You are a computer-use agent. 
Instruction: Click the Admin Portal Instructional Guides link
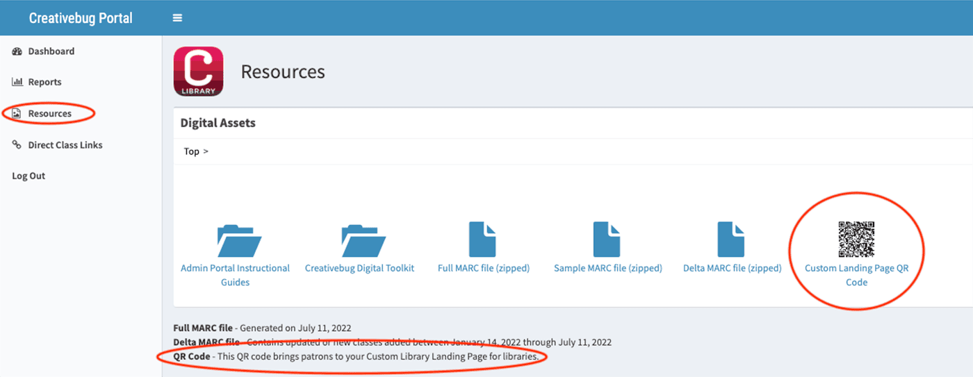click(235, 275)
